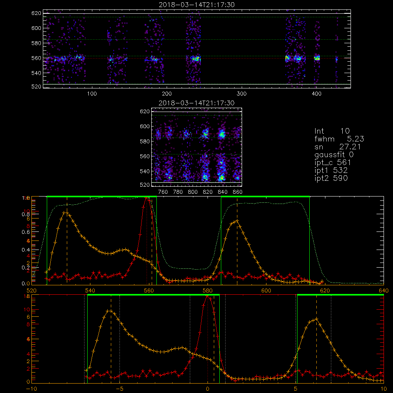Screen dimensions: 393x393
Task: Click the 780 label on middle image x-axis
Action: (178, 192)
